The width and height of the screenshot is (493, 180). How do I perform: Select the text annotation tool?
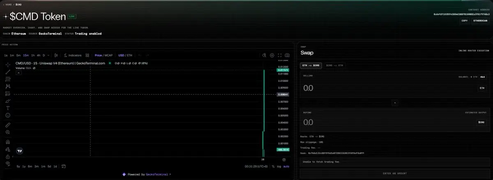click(x=8, y=108)
